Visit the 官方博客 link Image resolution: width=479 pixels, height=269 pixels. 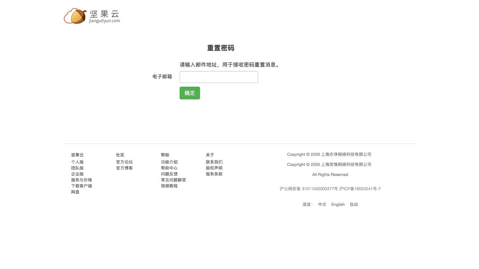pyautogui.click(x=124, y=168)
